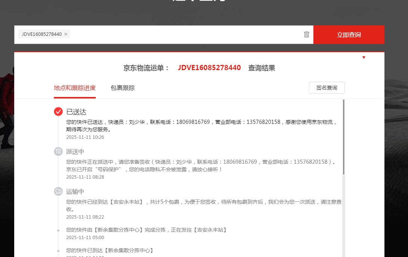
Task: Click the timeline dot for 已到达新余集散分拣中心
Action: [x=58, y=250]
